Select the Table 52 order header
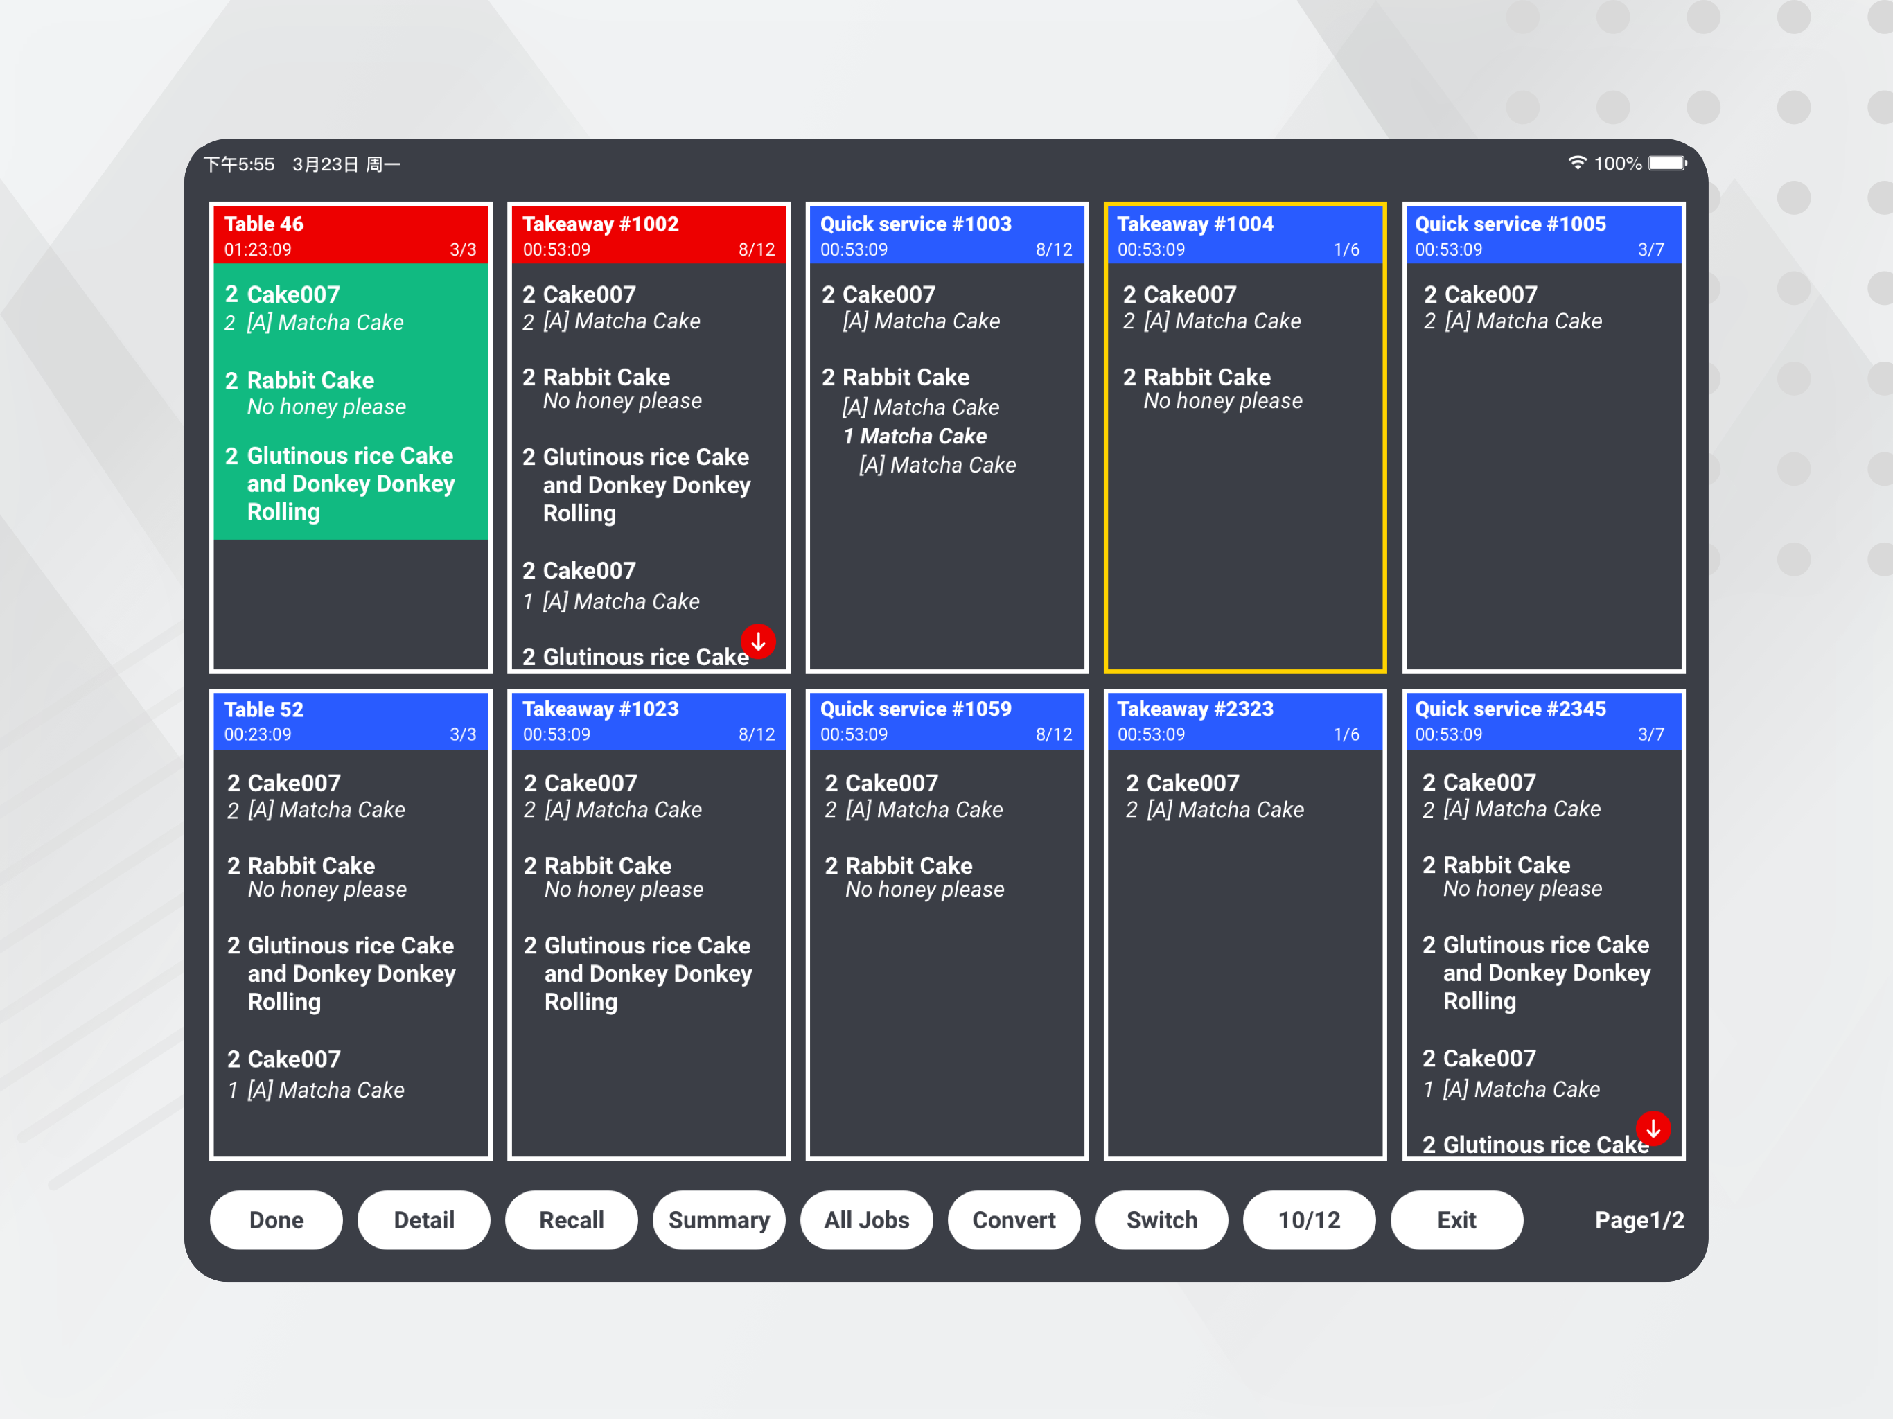 (351, 721)
